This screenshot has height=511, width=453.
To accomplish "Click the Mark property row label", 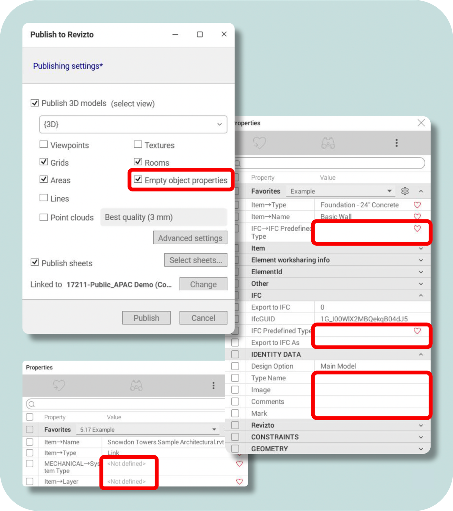I will (259, 413).
